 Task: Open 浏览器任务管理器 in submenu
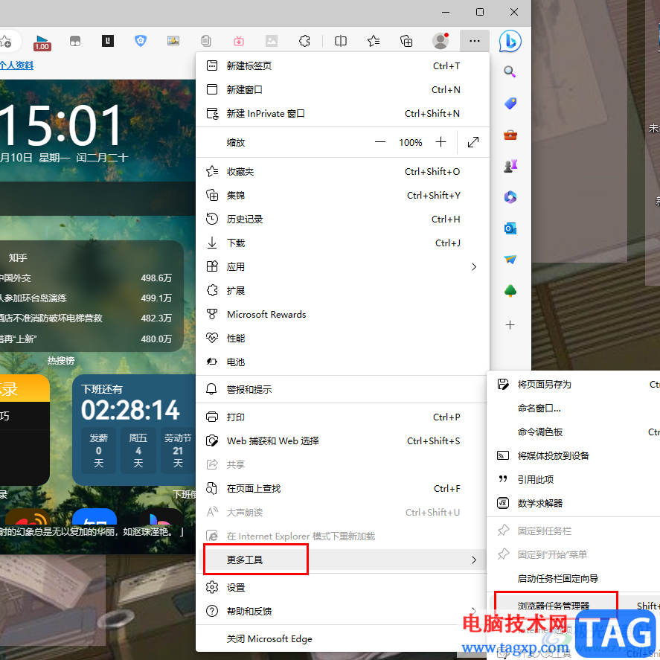click(574, 606)
